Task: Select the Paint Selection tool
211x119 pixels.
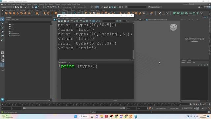Action: (2, 27)
